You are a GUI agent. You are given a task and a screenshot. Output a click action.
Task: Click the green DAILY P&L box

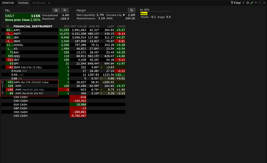coord(23,17)
